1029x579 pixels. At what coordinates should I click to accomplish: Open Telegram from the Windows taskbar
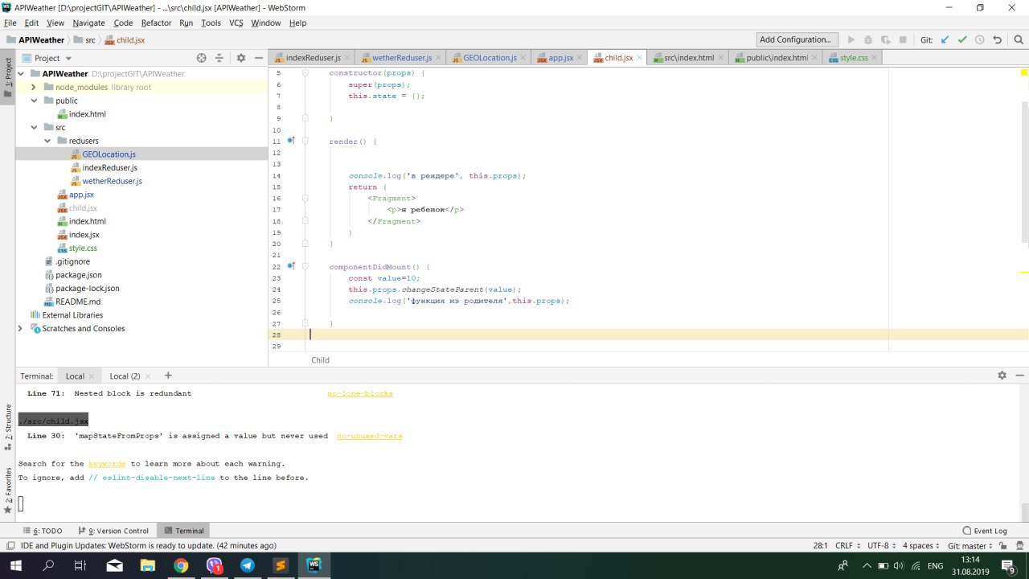pyautogui.click(x=247, y=566)
